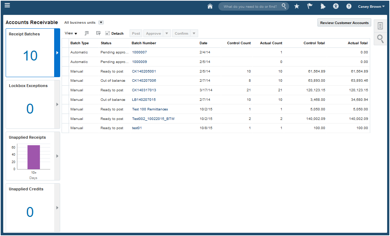Image resolution: width=390 pixels, height=236 pixels.
Task: Open the Help question mark icon
Action: point(349,6)
